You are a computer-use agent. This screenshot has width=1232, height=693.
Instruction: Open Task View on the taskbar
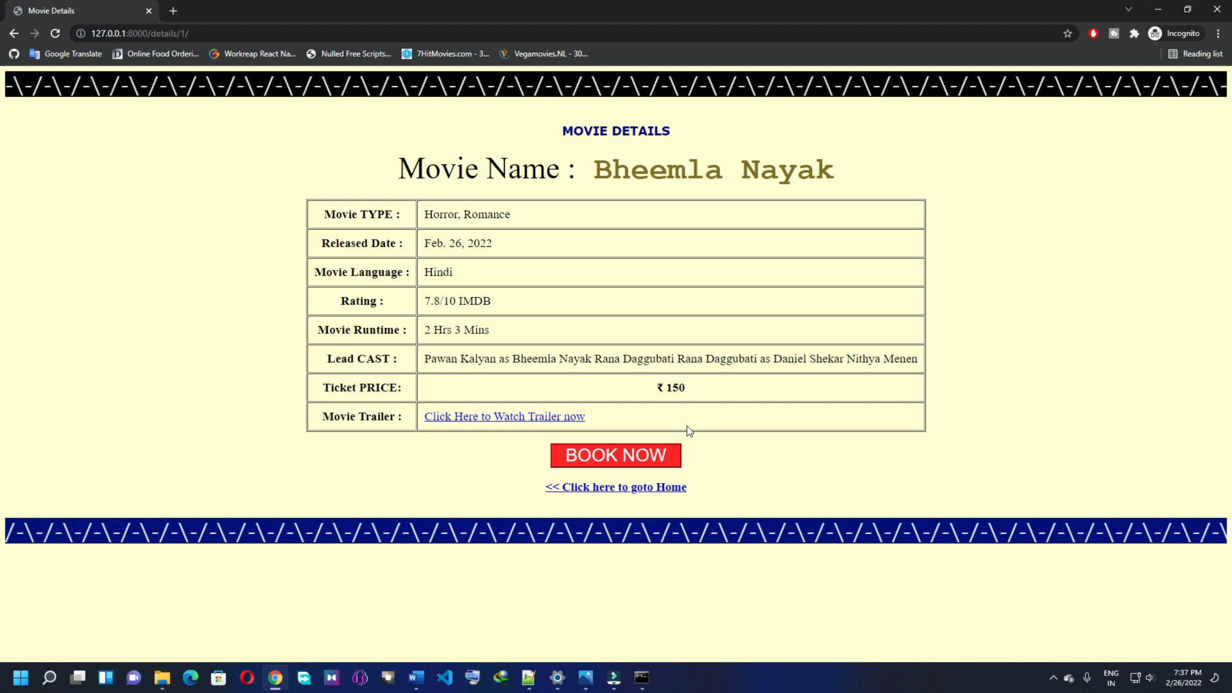click(78, 678)
